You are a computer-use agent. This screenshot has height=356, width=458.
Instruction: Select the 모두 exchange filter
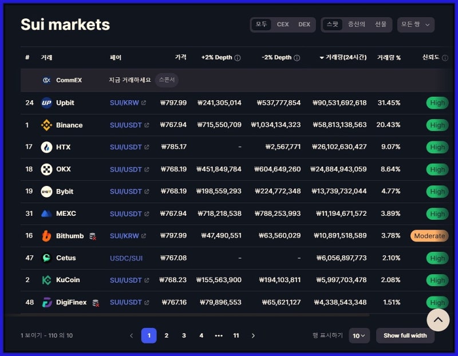(261, 24)
